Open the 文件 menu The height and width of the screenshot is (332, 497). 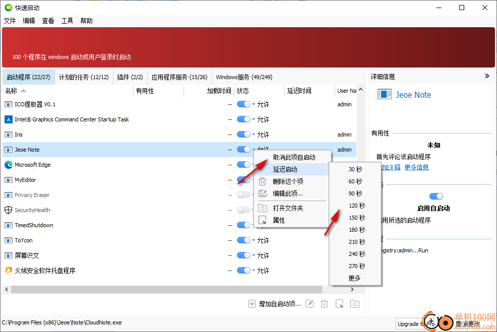(10, 21)
